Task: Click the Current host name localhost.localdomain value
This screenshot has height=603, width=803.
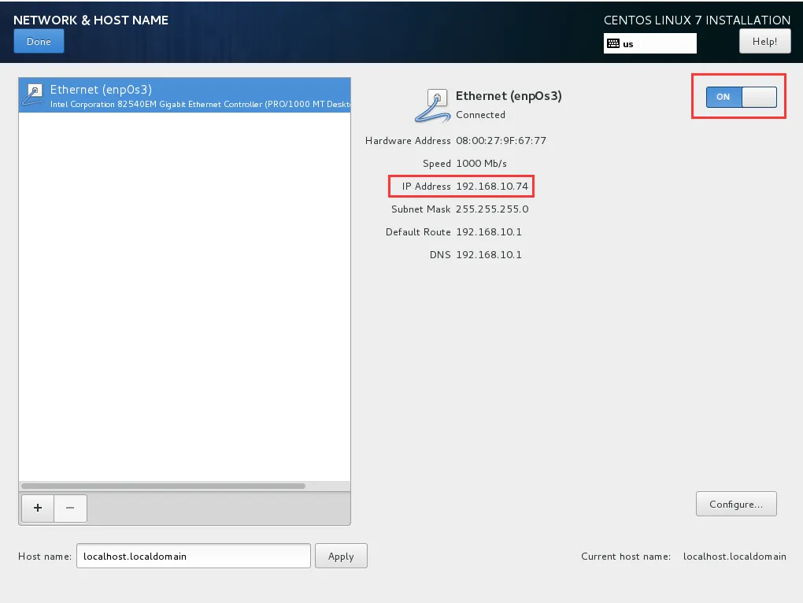Action: click(735, 557)
